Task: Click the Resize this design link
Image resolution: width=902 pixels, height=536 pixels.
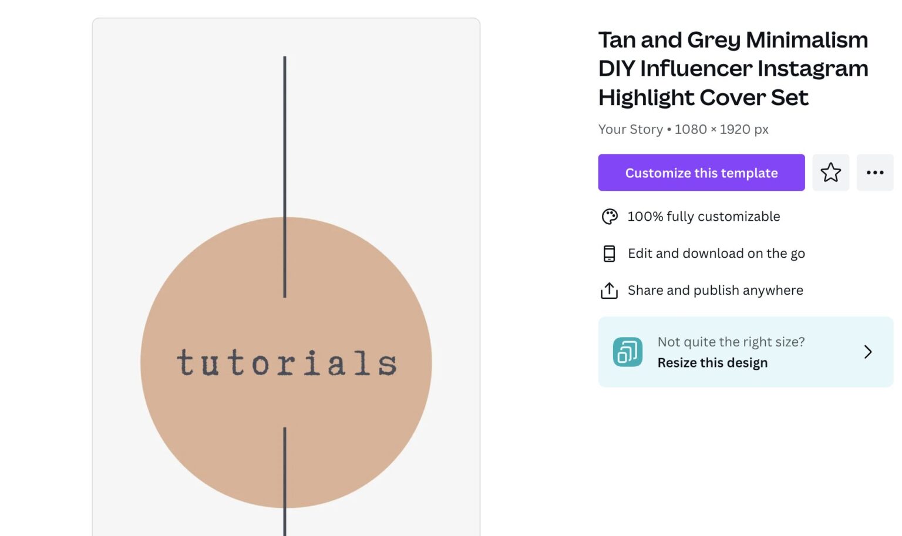Action: 712,362
